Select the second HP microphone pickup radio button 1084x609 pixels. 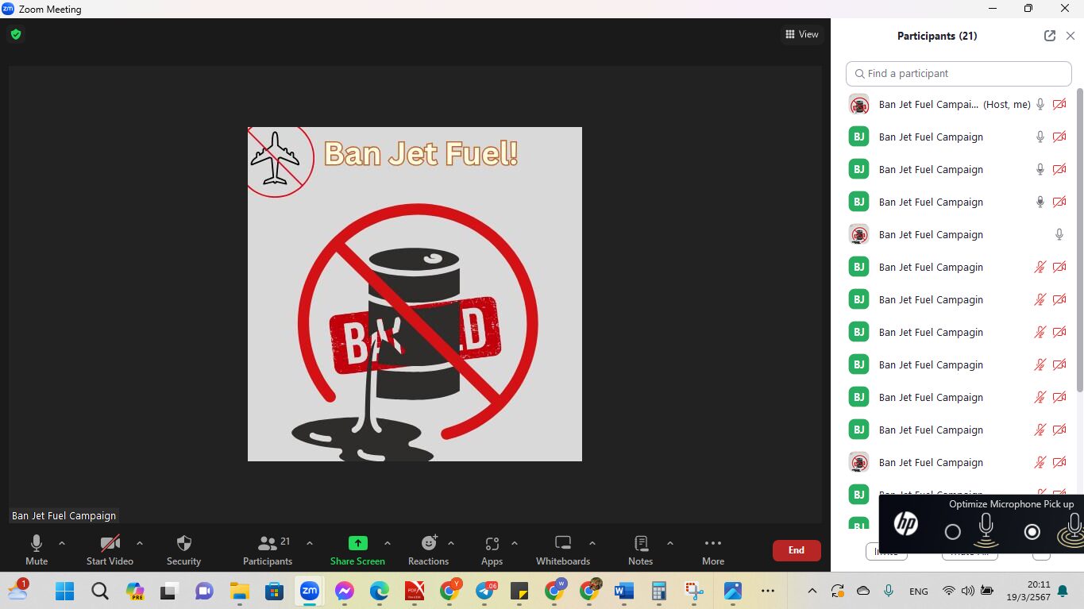tap(1032, 532)
